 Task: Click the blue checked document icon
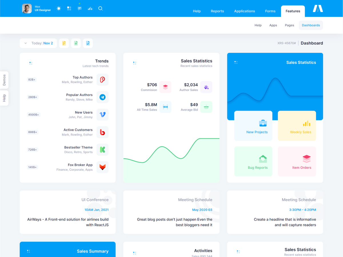click(x=88, y=43)
